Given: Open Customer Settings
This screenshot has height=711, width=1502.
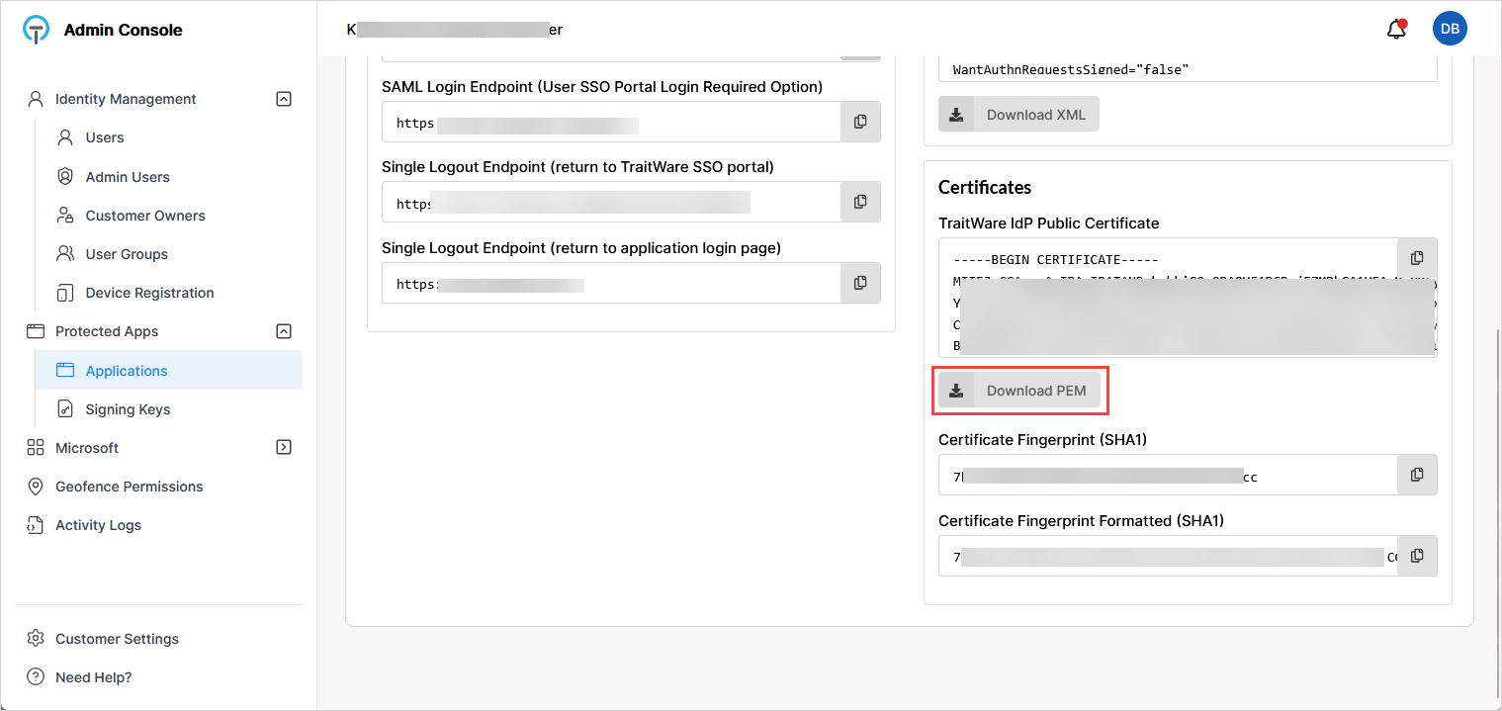Looking at the screenshot, I should [x=117, y=639].
